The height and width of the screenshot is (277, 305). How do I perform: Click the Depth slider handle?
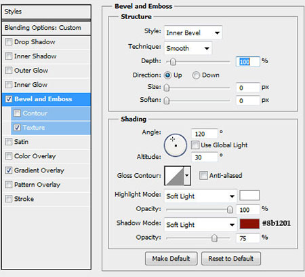tap(173, 62)
